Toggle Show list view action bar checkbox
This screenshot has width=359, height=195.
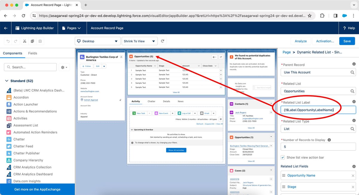[x=283, y=157]
